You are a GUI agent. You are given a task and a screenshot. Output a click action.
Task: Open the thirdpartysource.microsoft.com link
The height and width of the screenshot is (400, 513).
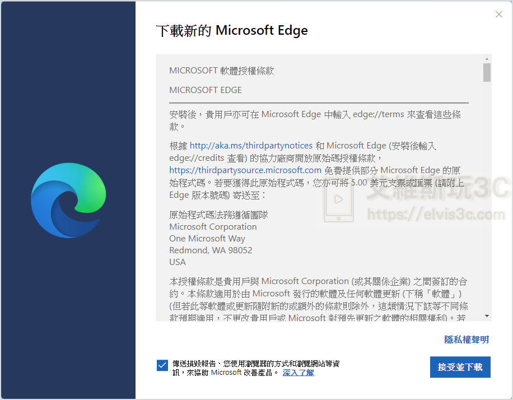[x=245, y=170]
